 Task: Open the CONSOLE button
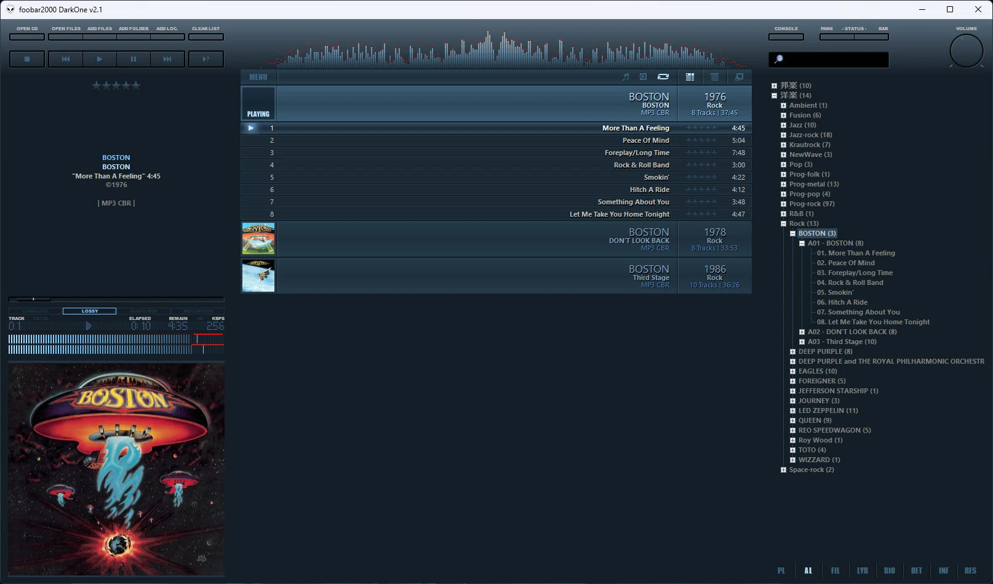point(786,37)
